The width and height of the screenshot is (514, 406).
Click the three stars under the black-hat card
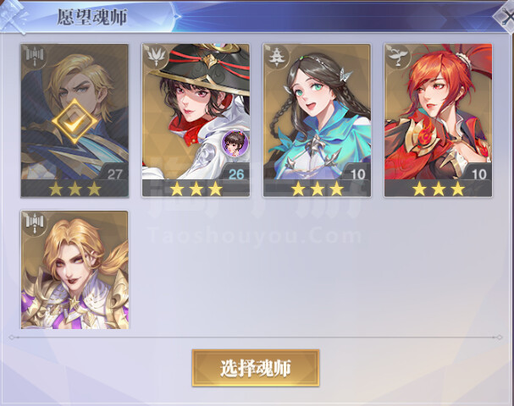tap(196, 189)
